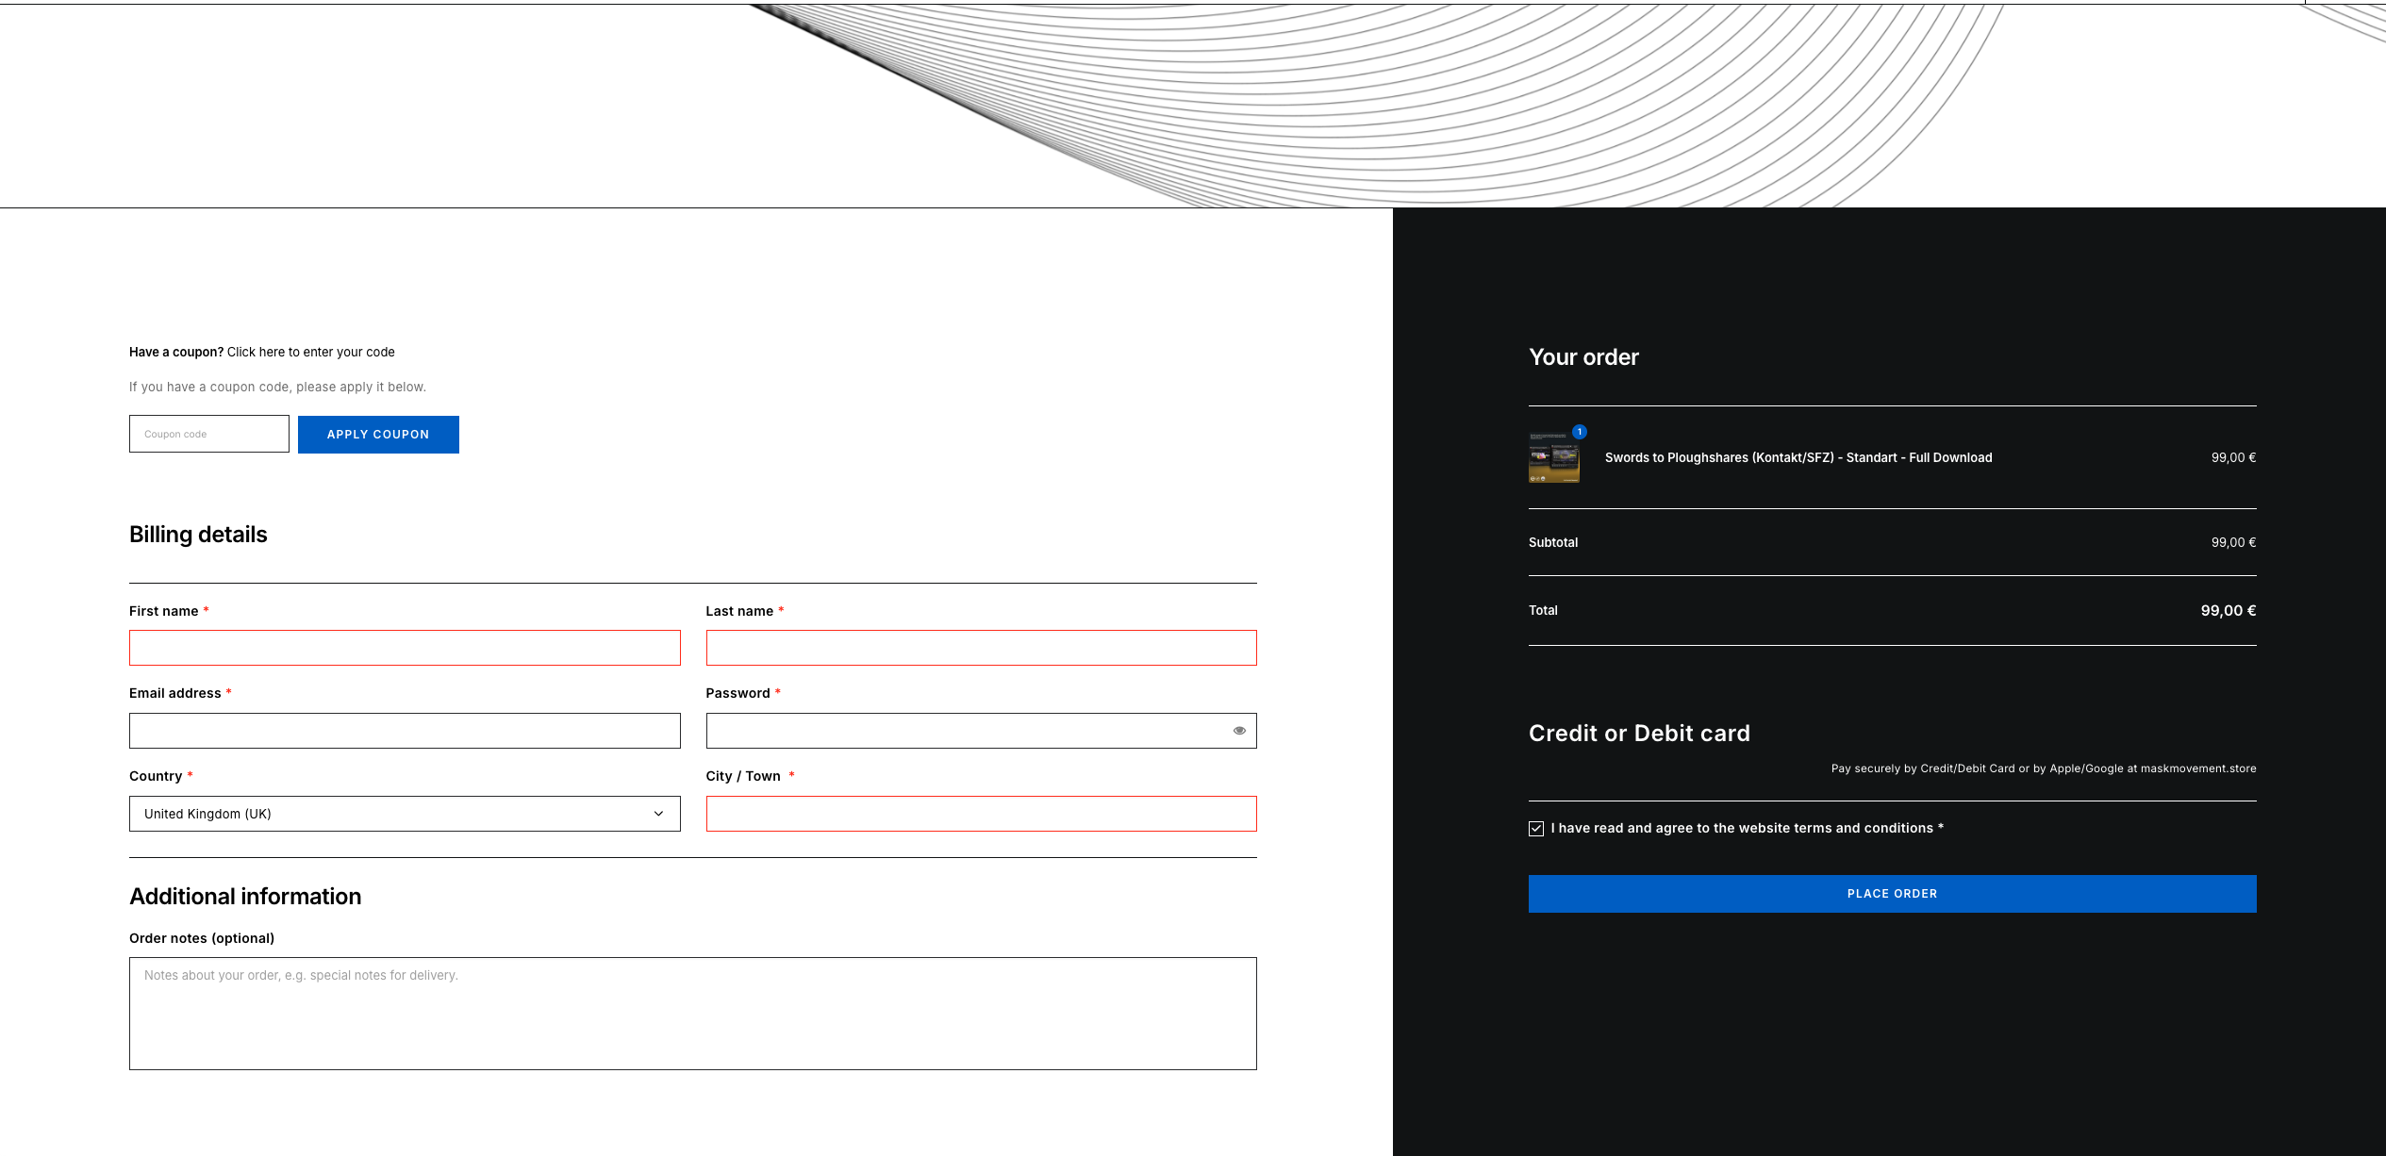Click inside the Password text box

coord(962,731)
